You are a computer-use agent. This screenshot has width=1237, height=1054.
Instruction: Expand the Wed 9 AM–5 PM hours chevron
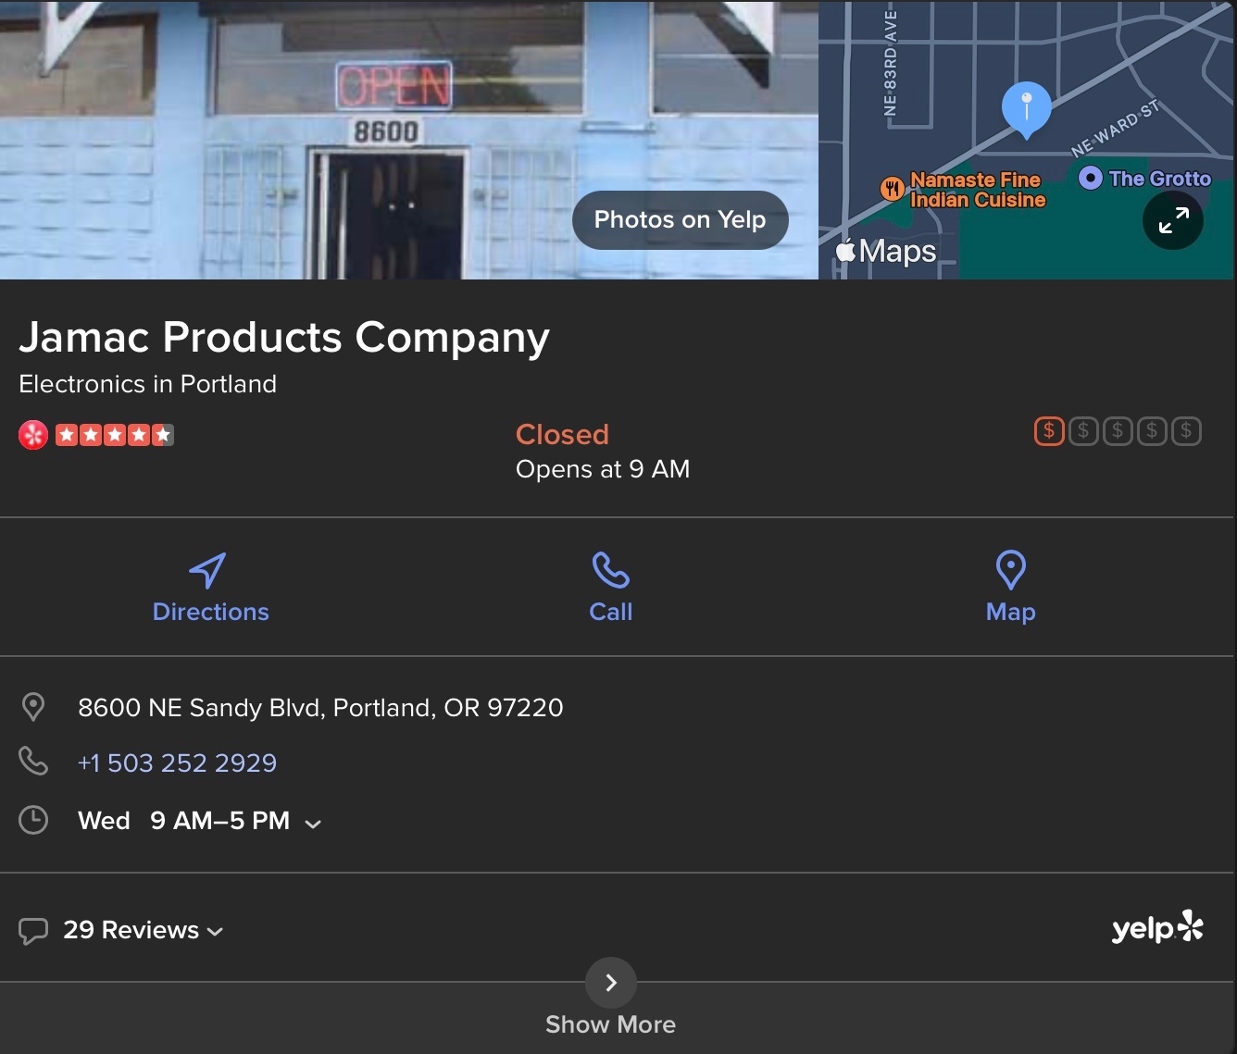(x=313, y=824)
